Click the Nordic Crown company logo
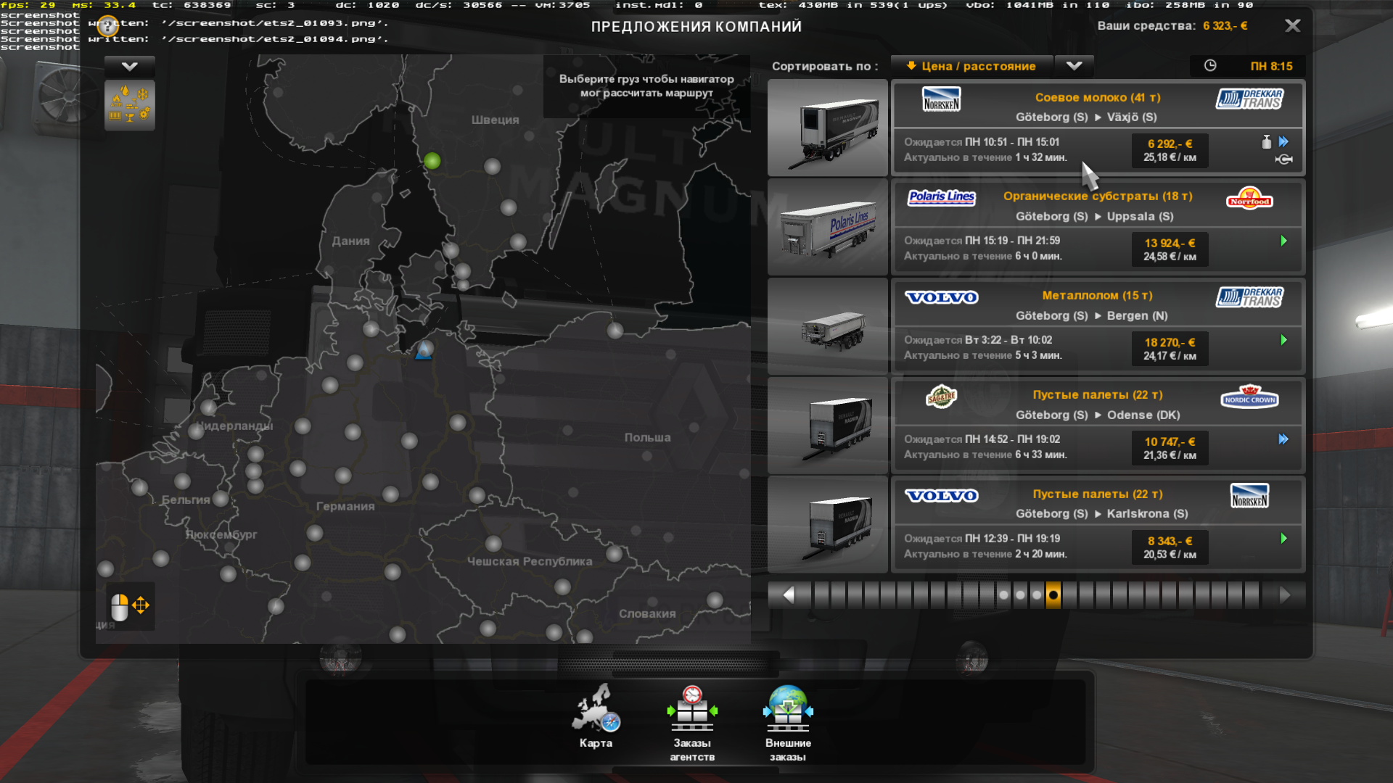The image size is (1393, 783). pos(1249,397)
